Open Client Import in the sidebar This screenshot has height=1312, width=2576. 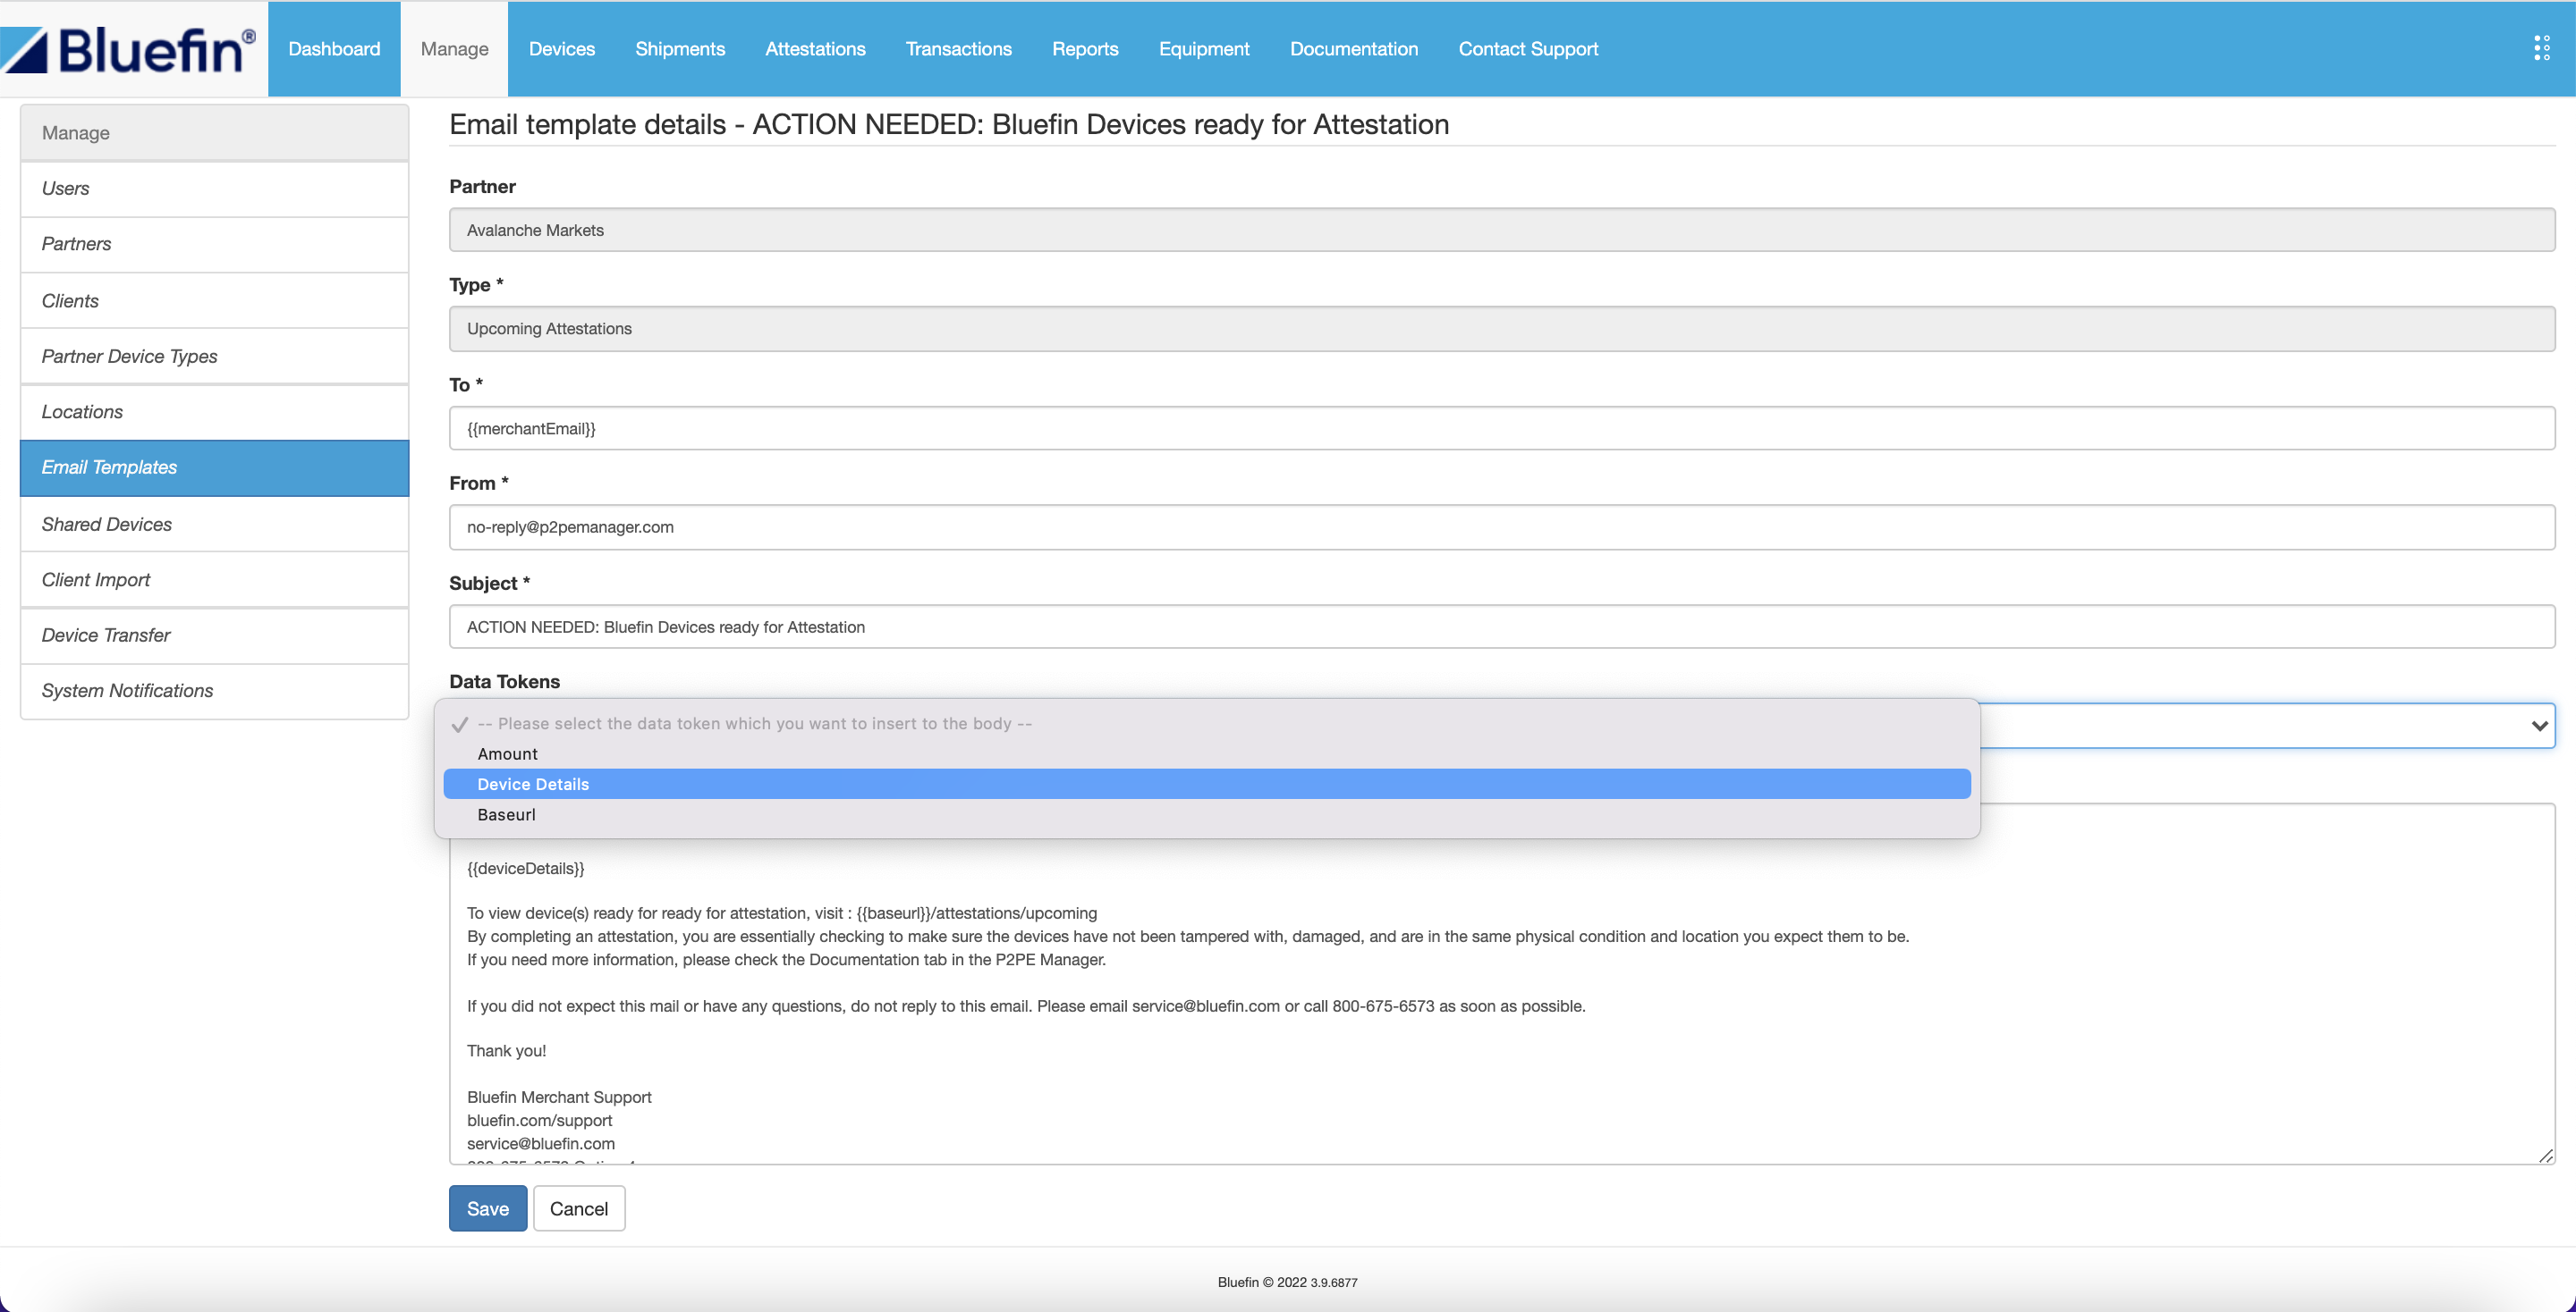(214, 581)
